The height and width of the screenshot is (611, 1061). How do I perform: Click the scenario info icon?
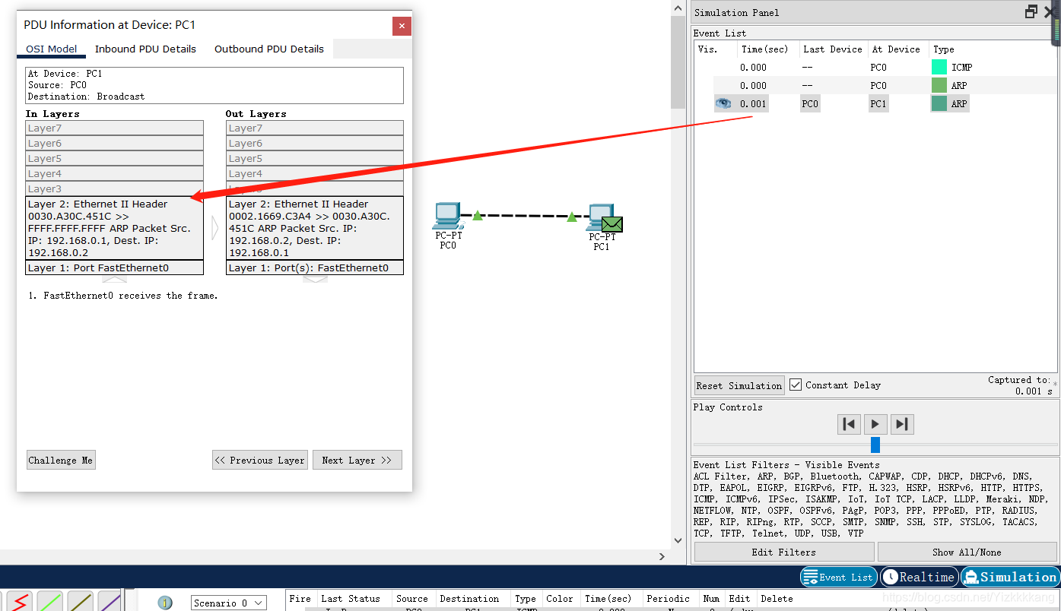(x=165, y=603)
